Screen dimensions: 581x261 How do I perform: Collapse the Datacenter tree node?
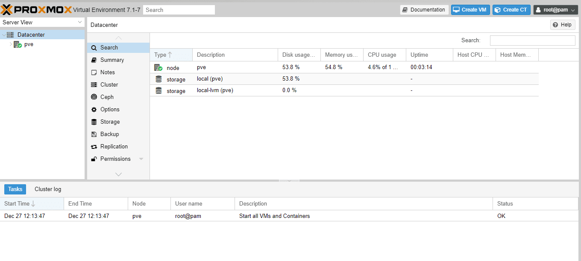(x=4, y=35)
